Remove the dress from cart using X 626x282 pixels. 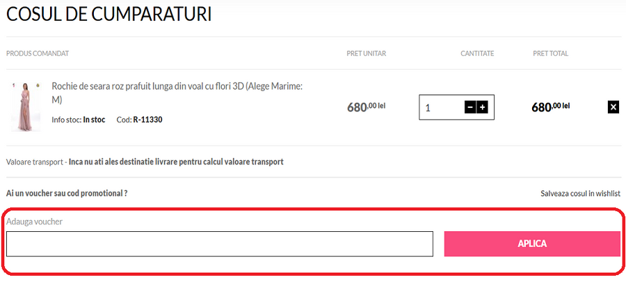coord(613,107)
